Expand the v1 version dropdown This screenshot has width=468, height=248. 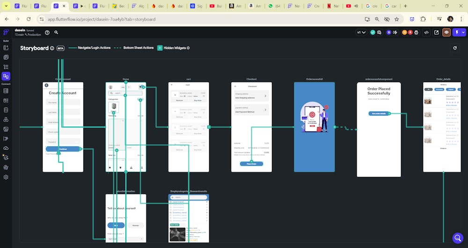pyautogui.click(x=361, y=33)
